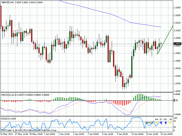Screen dimensions: 182x136
Task: Click the 26 May 2011 date label
Action: (x=7, y=134)
